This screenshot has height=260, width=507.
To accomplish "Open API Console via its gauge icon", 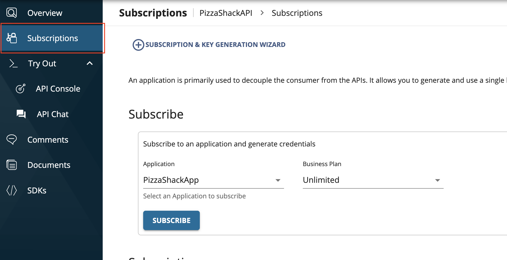I will [x=21, y=88].
